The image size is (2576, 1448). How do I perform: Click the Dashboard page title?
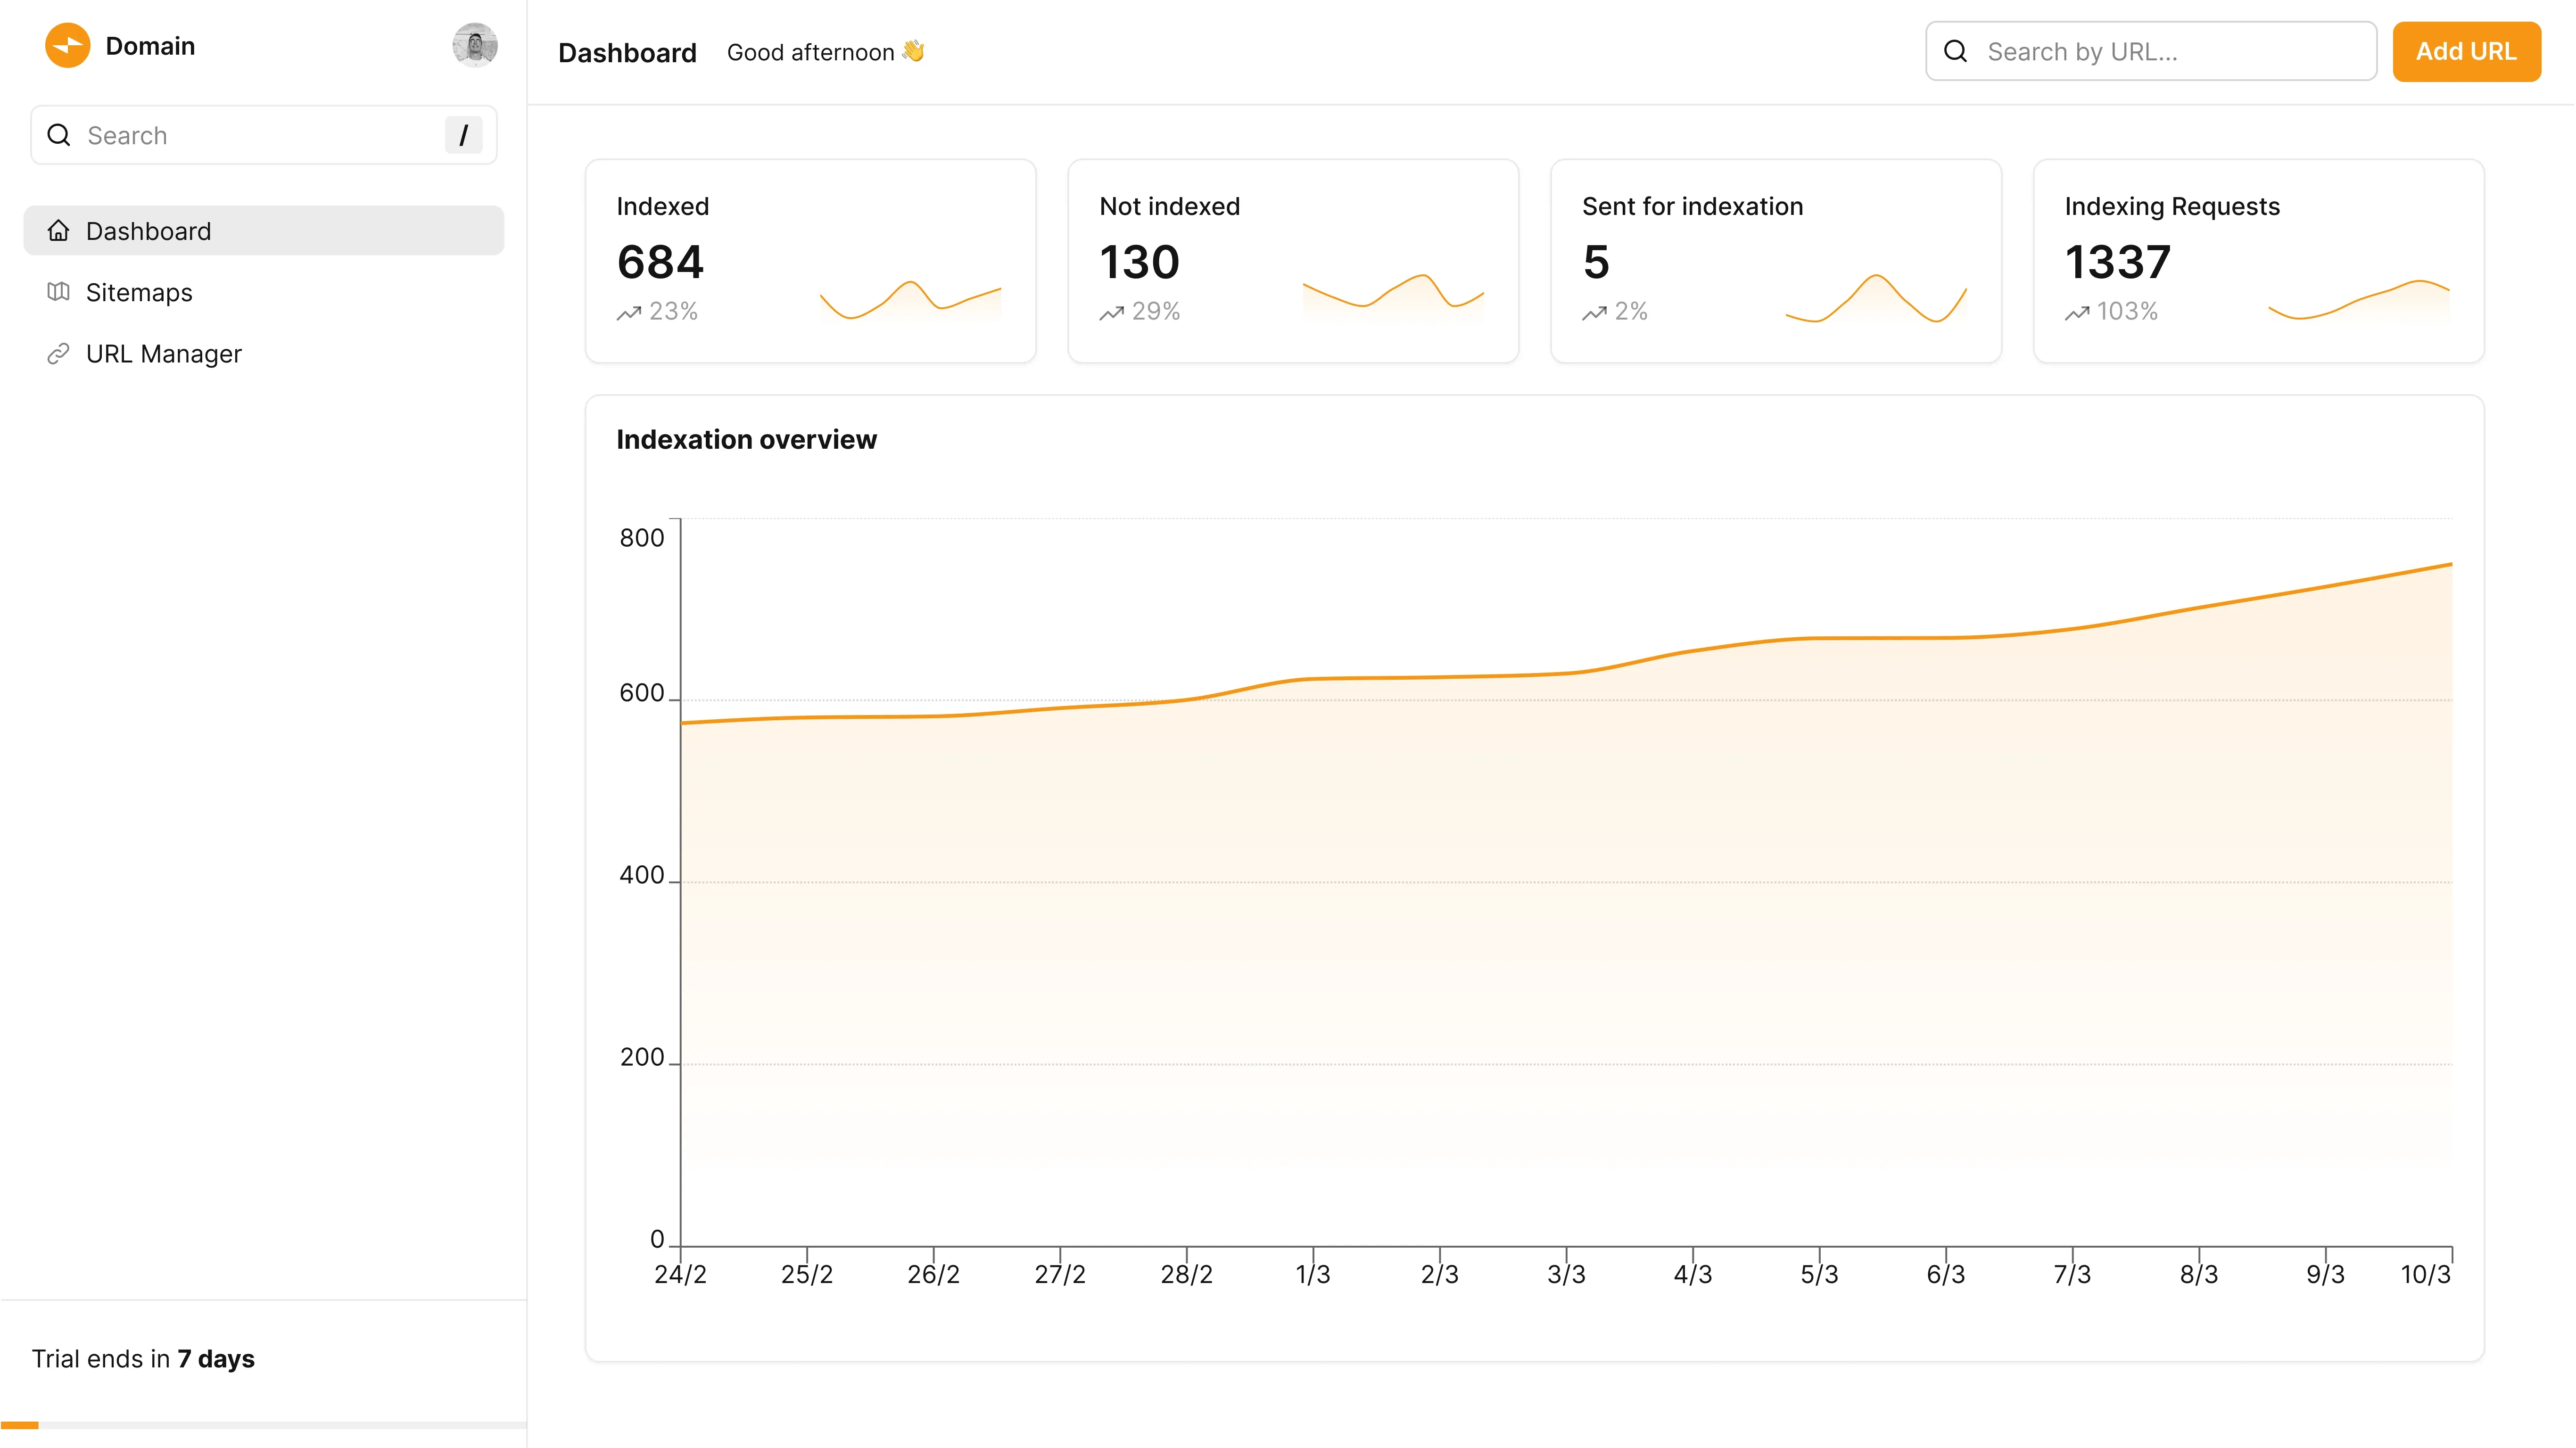pos(627,52)
